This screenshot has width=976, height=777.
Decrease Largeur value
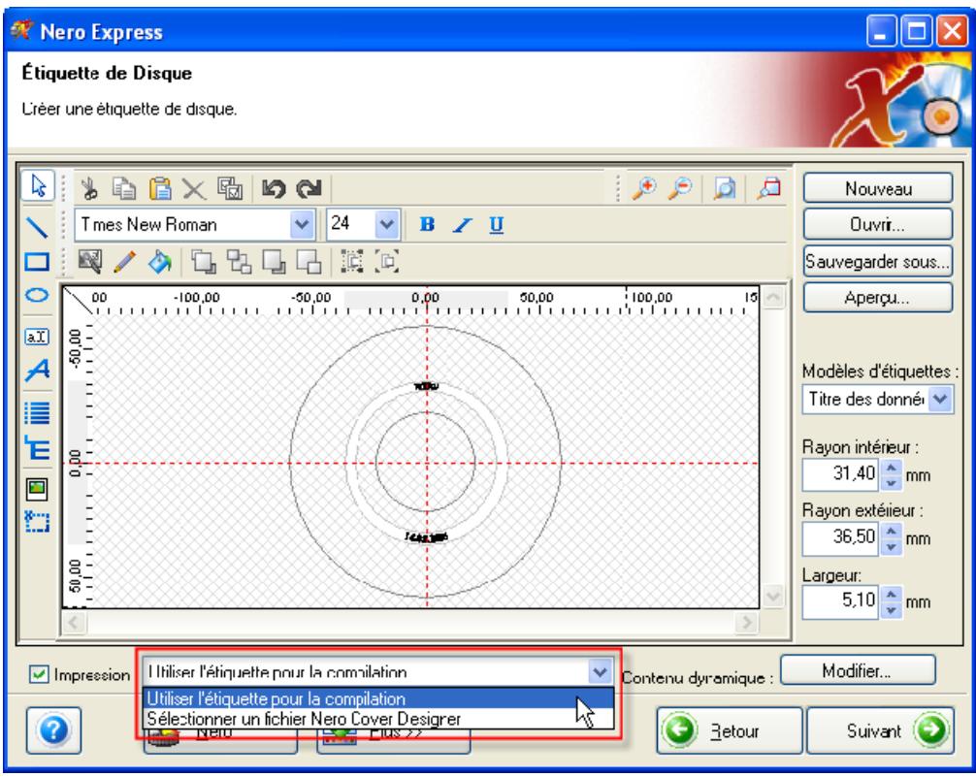[x=892, y=609]
